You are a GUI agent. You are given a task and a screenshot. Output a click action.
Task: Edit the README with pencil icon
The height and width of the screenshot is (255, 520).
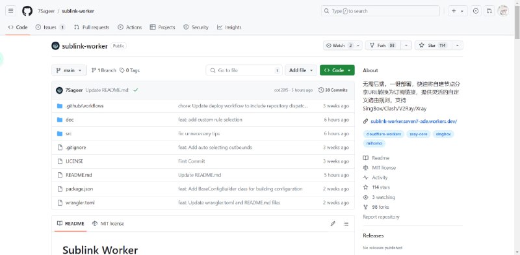[x=333, y=224]
